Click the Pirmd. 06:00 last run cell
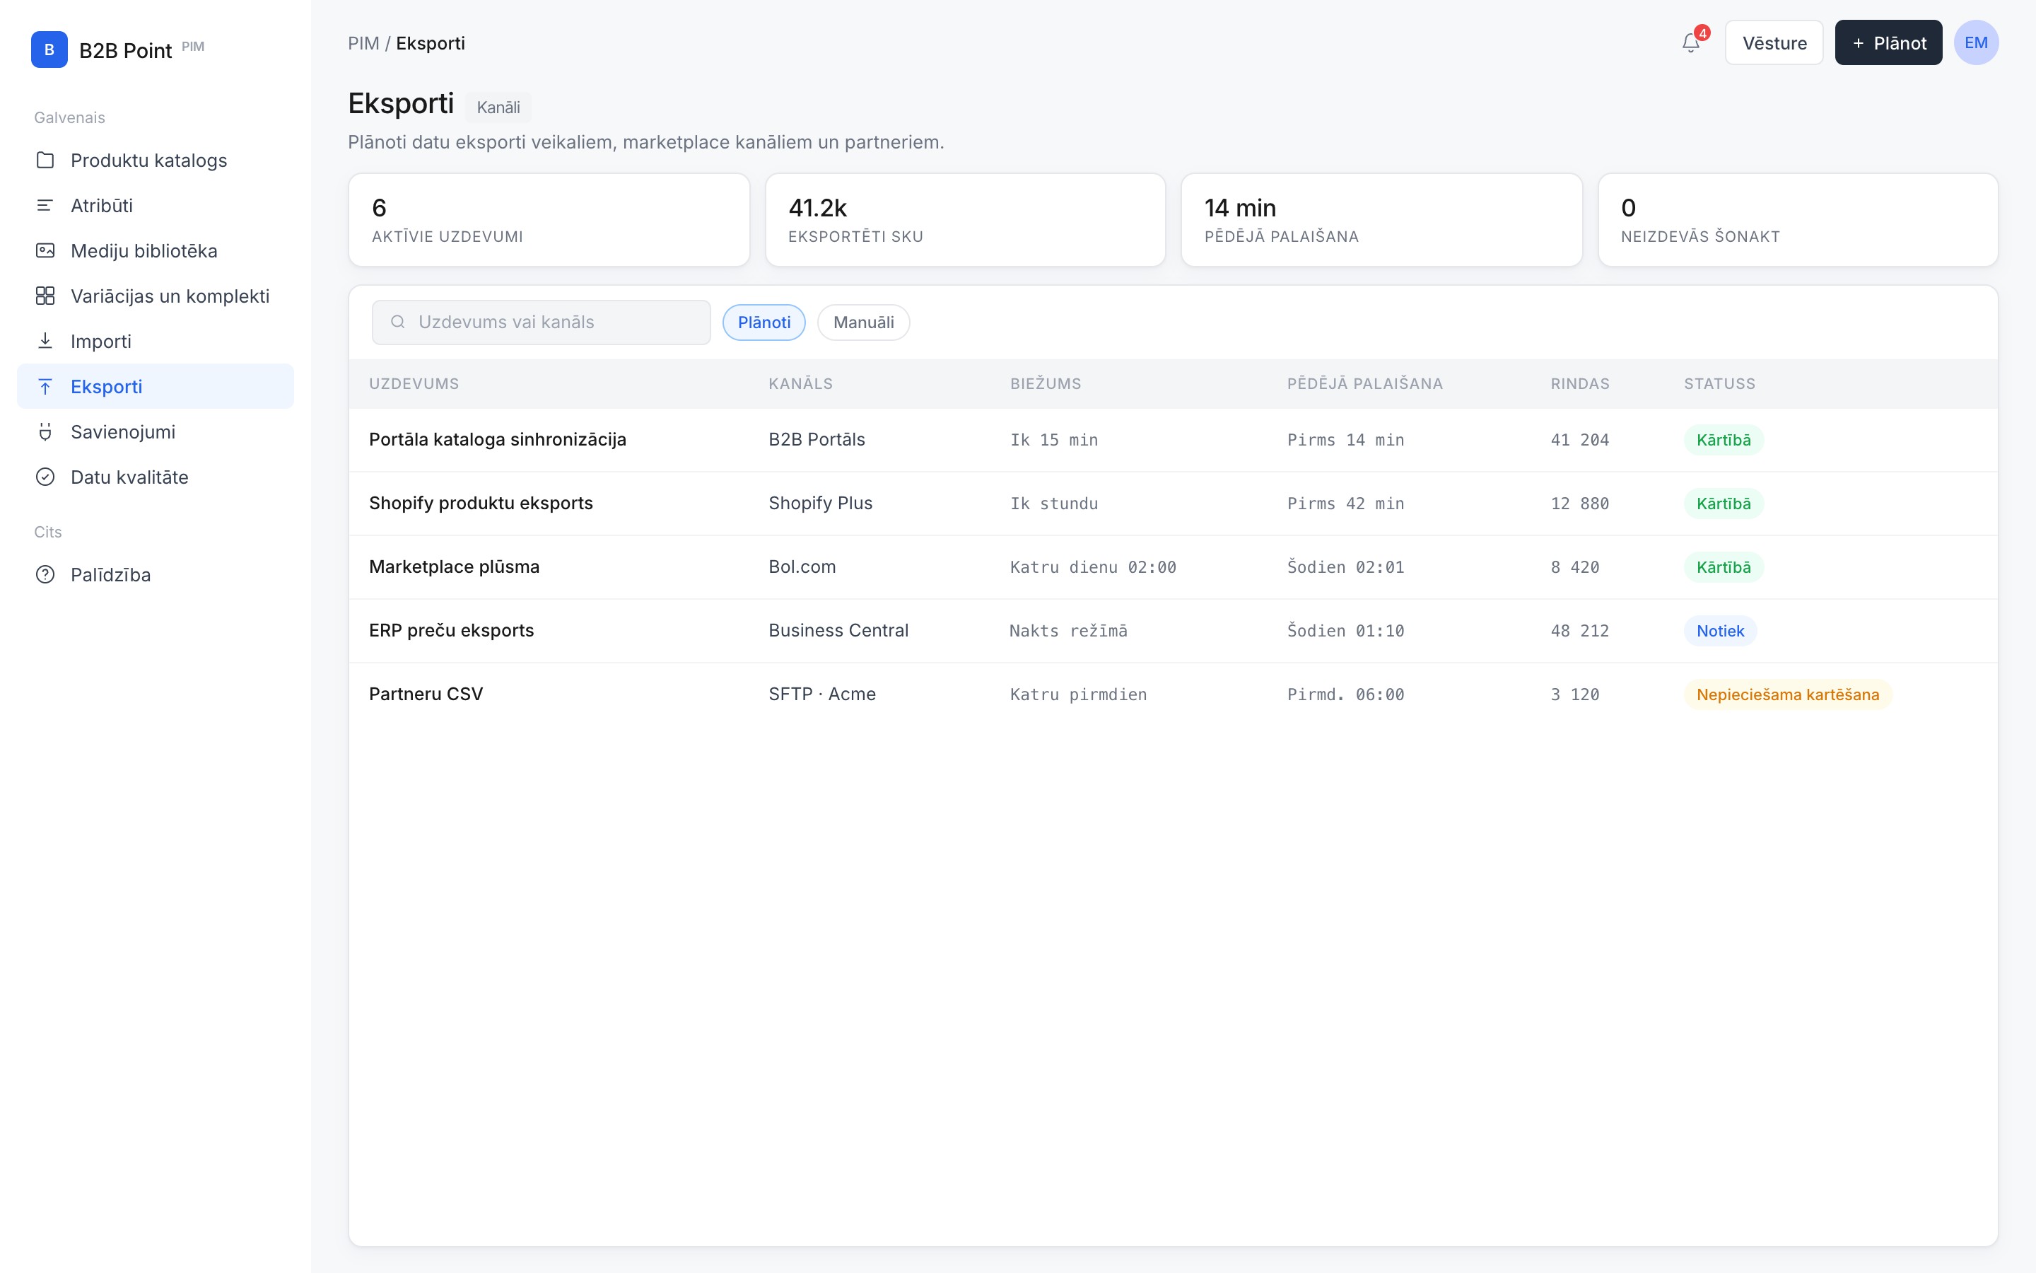The width and height of the screenshot is (2036, 1273). (x=1345, y=694)
